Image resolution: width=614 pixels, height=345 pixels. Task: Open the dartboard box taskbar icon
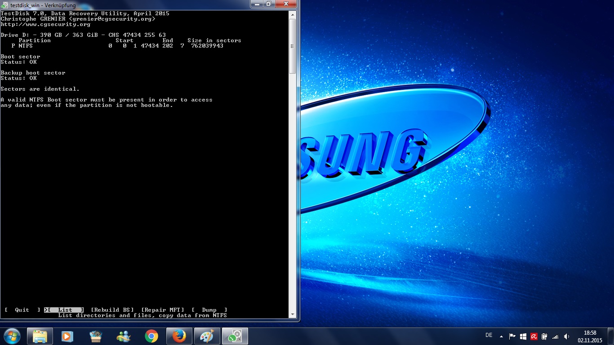pos(95,336)
